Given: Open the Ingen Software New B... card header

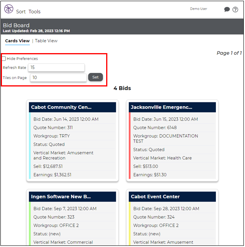Looking at the screenshot, I should tap(72, 197).
